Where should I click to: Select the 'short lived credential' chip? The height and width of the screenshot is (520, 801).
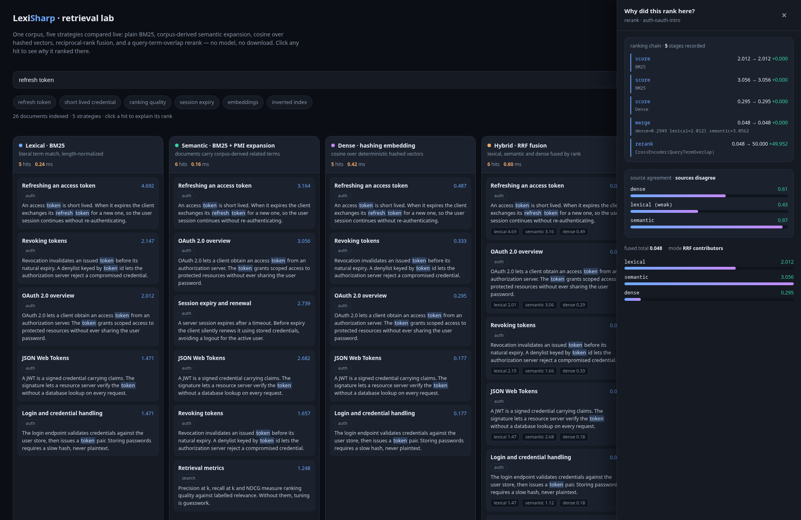90,102
